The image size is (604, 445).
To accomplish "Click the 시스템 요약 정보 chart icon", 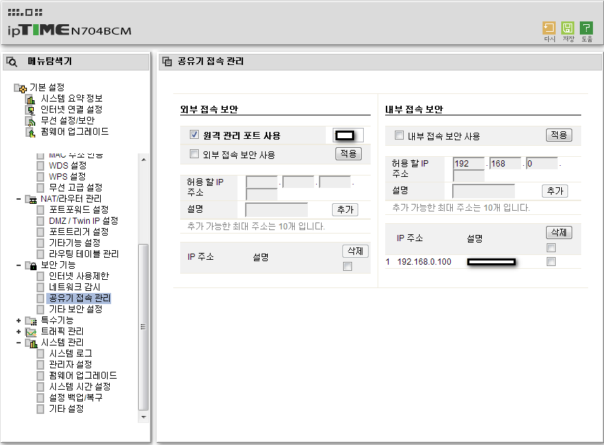I will (x=30, y=99).
